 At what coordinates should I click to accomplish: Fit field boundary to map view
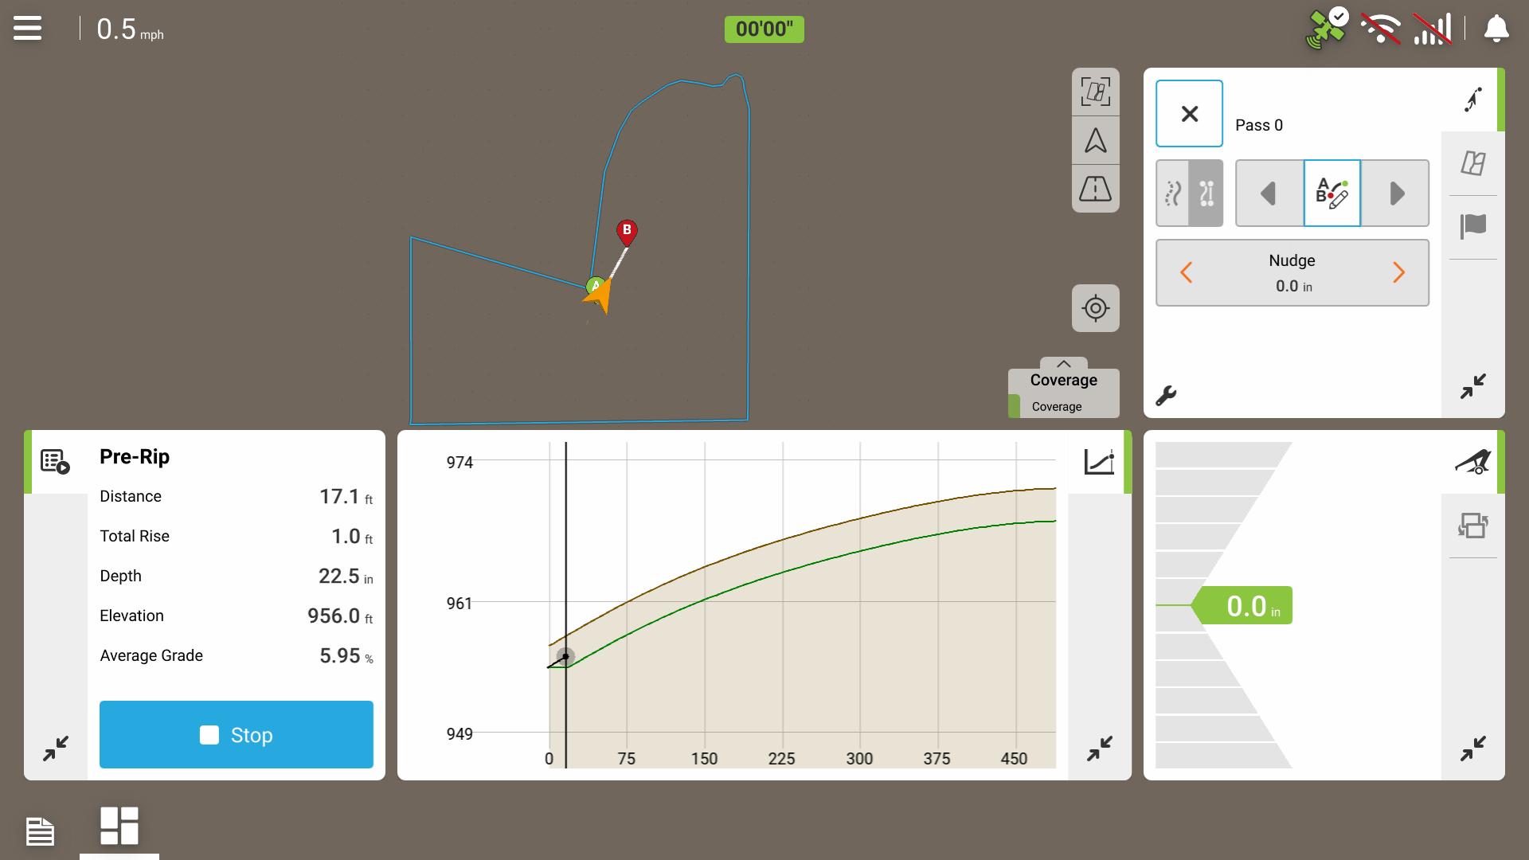coord(1096,92)
